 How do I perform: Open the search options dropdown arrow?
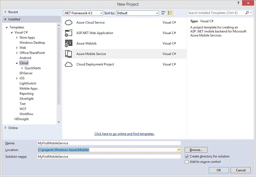tap(251, 13)
